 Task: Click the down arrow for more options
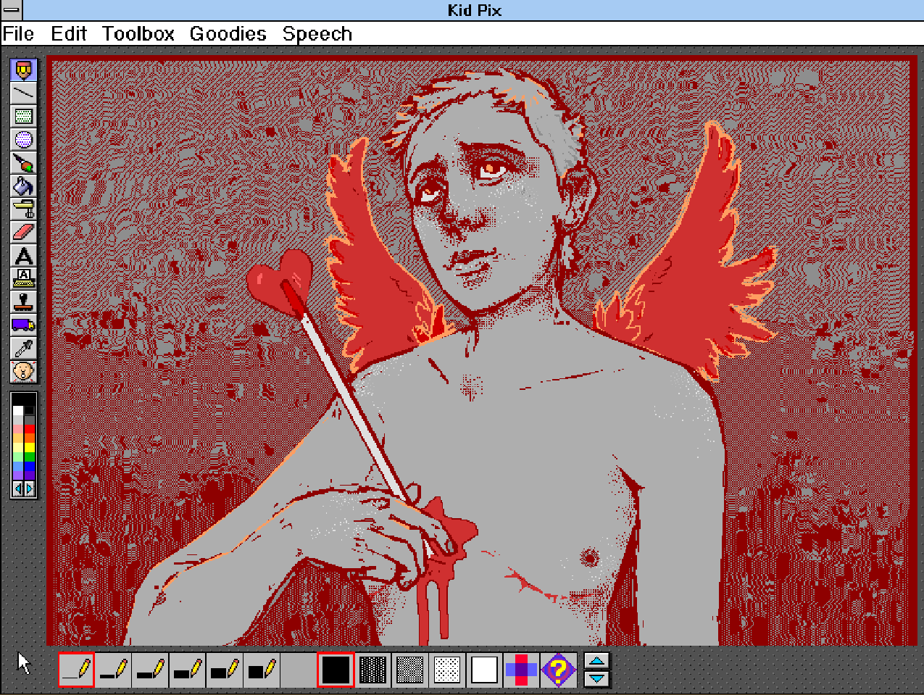[x=596, y=678]
